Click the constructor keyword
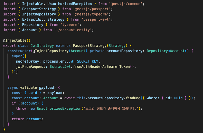 click(19, 51)
